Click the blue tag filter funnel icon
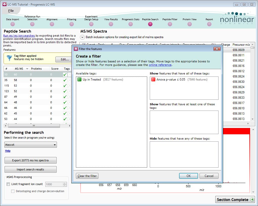 9,58
